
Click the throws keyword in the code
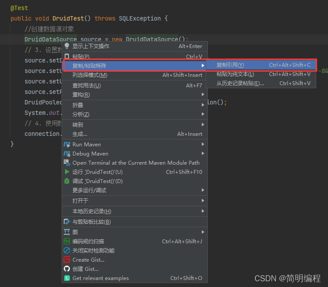click(105, 18)
